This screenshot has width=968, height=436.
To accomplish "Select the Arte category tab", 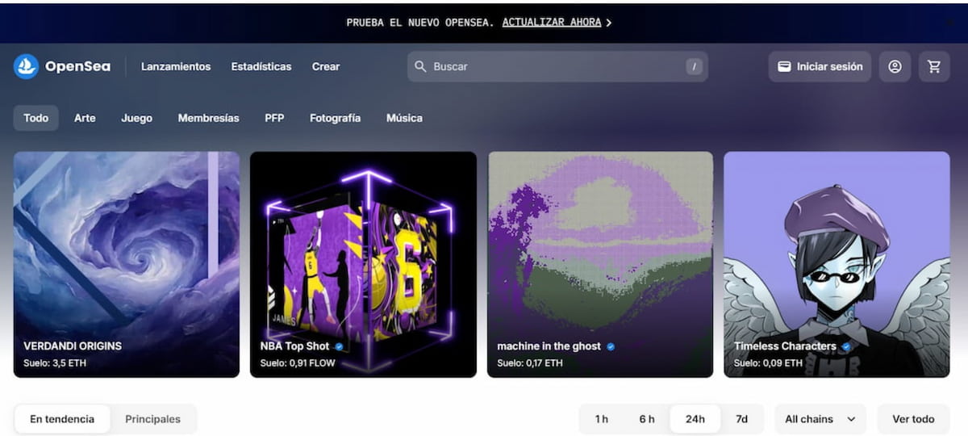I will pos(85,118).
